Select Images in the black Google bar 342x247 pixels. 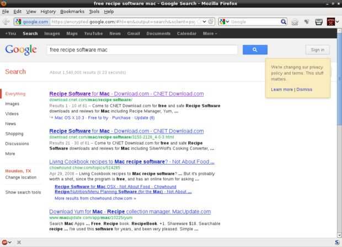(52, 34)
